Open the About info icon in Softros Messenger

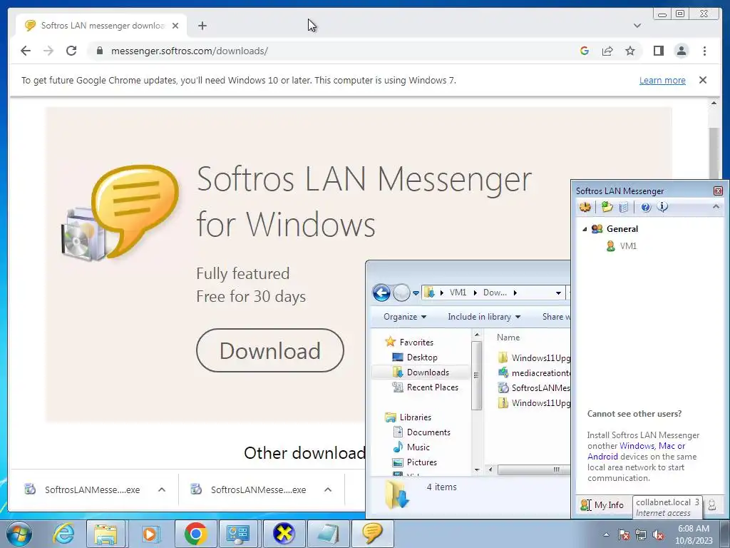click(x=662, y=207)
